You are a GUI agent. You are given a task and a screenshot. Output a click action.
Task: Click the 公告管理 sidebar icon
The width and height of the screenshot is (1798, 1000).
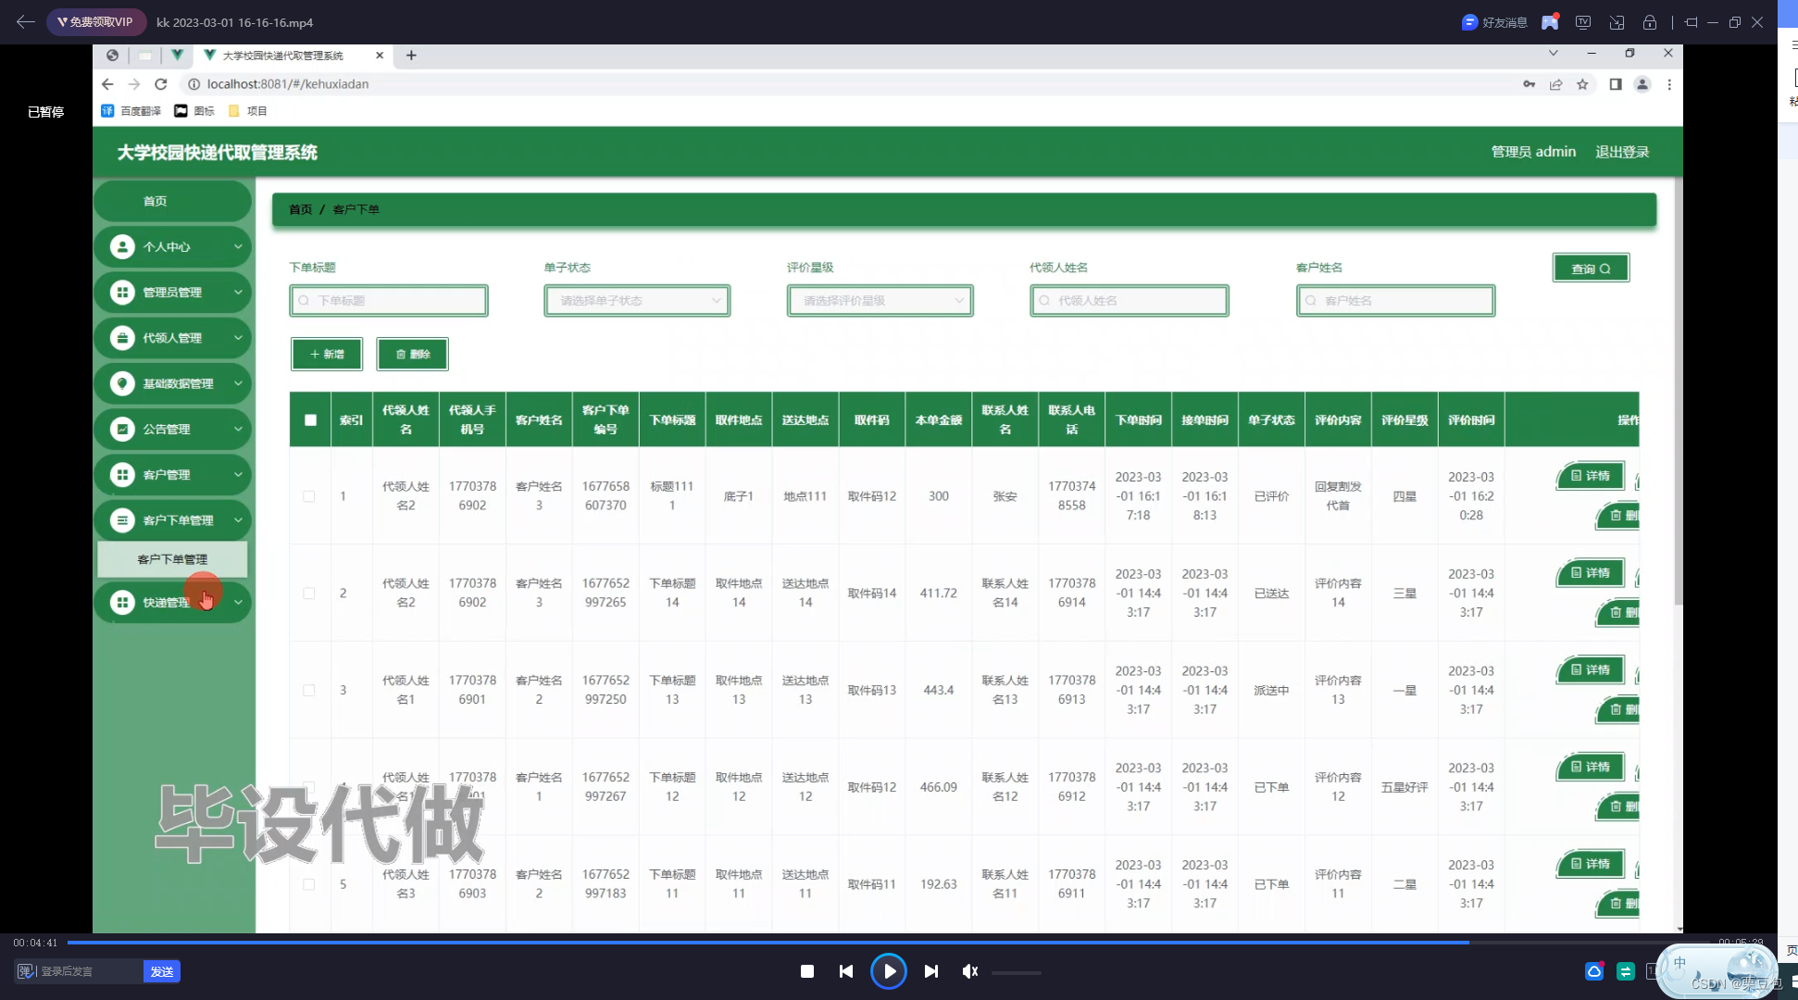coord(122,429)
